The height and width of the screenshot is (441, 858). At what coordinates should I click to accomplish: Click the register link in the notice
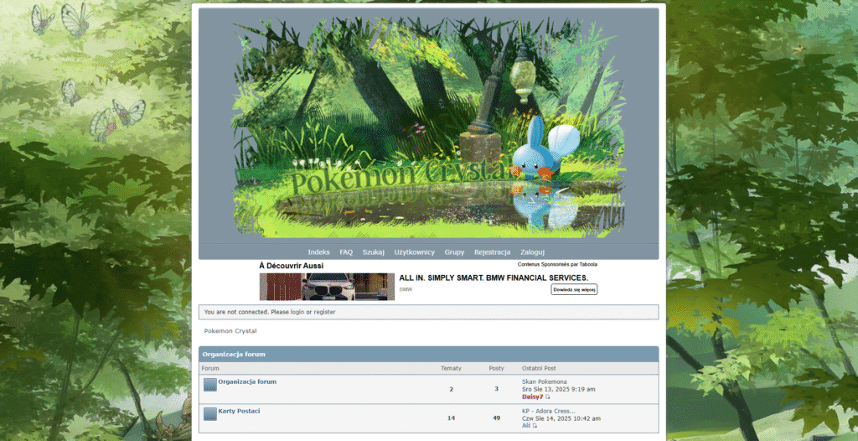[324, 312]
